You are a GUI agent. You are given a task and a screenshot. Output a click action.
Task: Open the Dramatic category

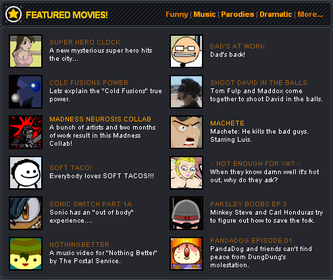pyautogui.click(x=276, y=14)
